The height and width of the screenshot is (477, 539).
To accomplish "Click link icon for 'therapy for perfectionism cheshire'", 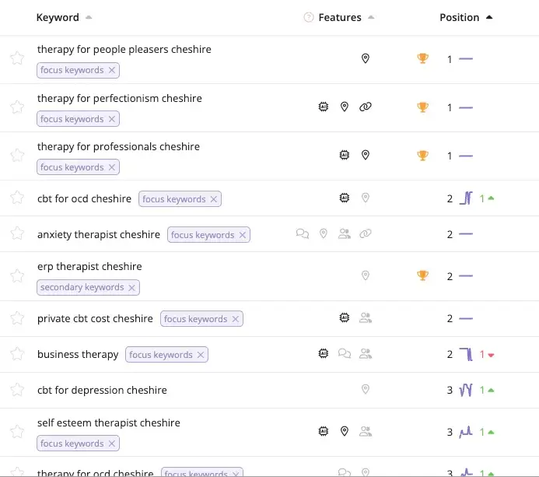I will click(365, 107).
